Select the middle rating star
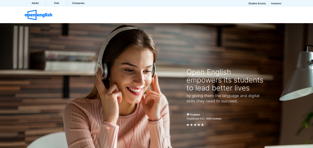Screen dimensions: 313x148 click(x=195, y=125)
